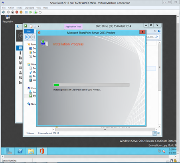
Task: Click the network tray icon with red mark
Action: (x=164, y=151)
